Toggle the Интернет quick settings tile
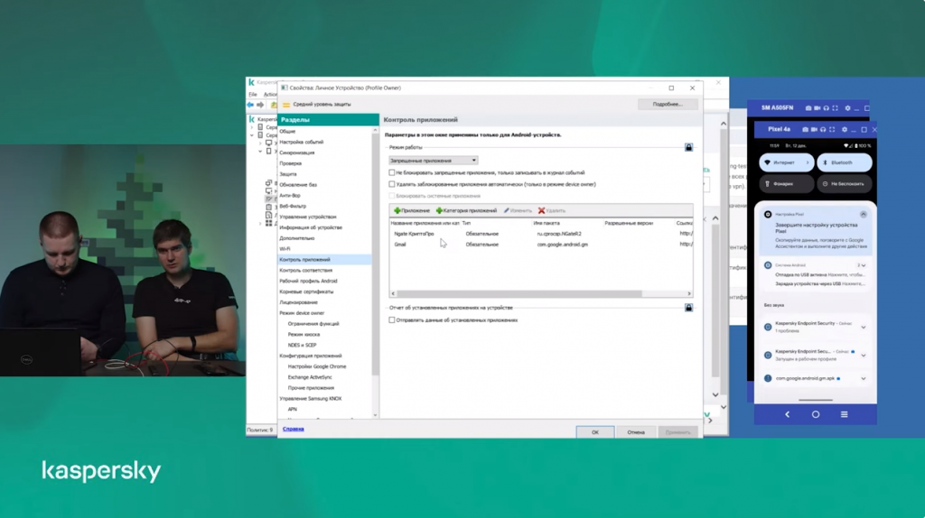This screenshot has width=925, height=518. pos(787,162)
